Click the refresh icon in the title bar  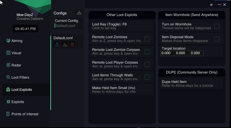tap(211, 5)
